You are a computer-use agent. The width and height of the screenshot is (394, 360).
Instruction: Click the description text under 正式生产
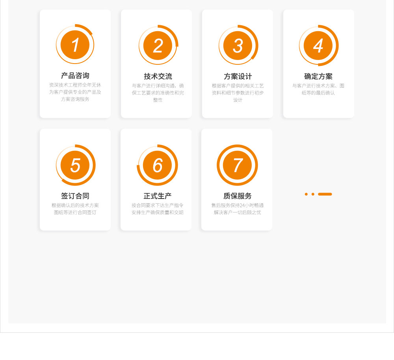(157, 209)
